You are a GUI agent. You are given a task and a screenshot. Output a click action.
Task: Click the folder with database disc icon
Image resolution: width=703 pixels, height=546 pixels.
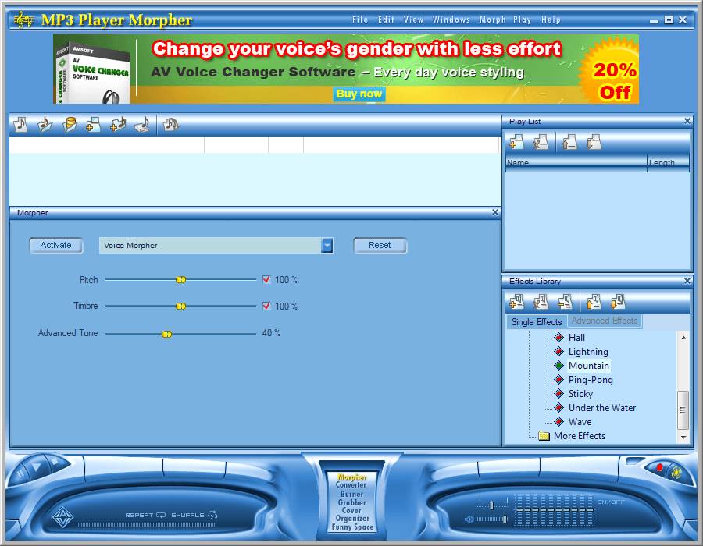click(x=70, y=125)
